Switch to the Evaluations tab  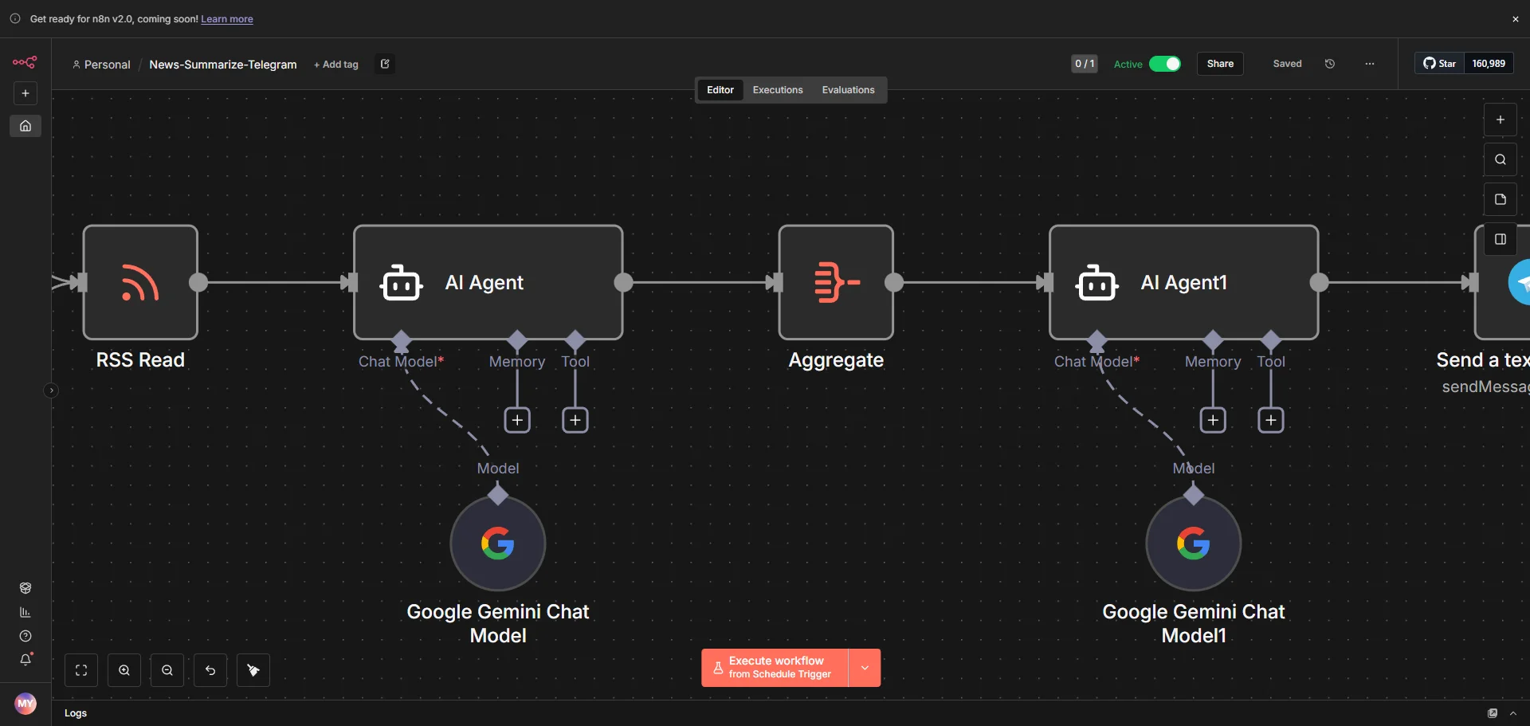[848, 90]
